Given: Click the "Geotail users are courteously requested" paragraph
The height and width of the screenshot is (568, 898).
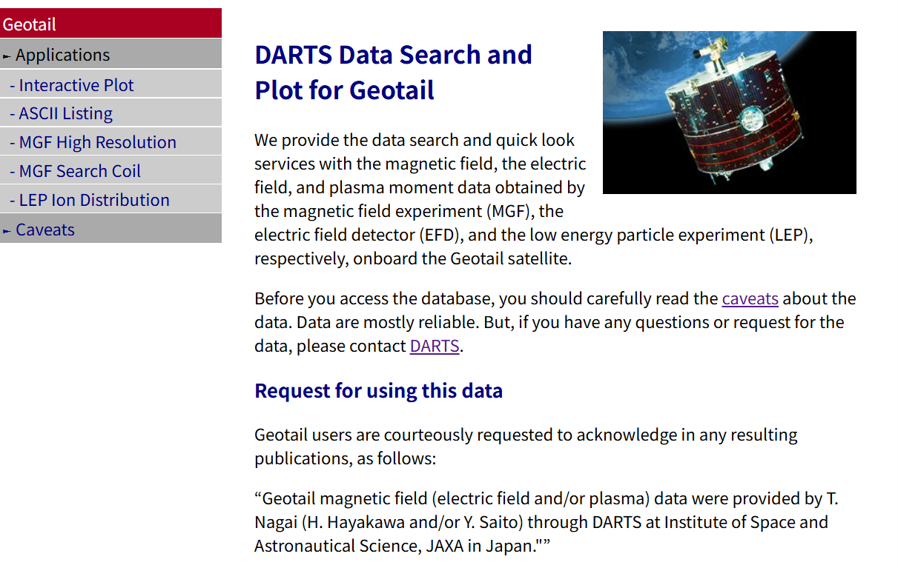Looking at the screenshot, I should pos(525,446).
